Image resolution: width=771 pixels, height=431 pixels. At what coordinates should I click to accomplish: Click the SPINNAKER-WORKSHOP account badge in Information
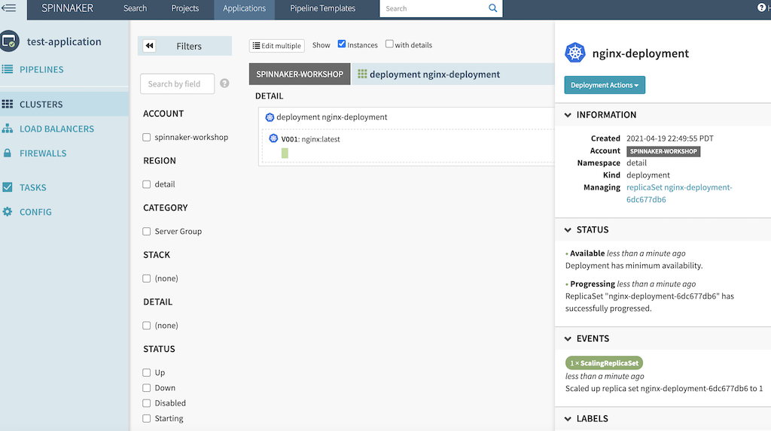(x=663, y=151)
